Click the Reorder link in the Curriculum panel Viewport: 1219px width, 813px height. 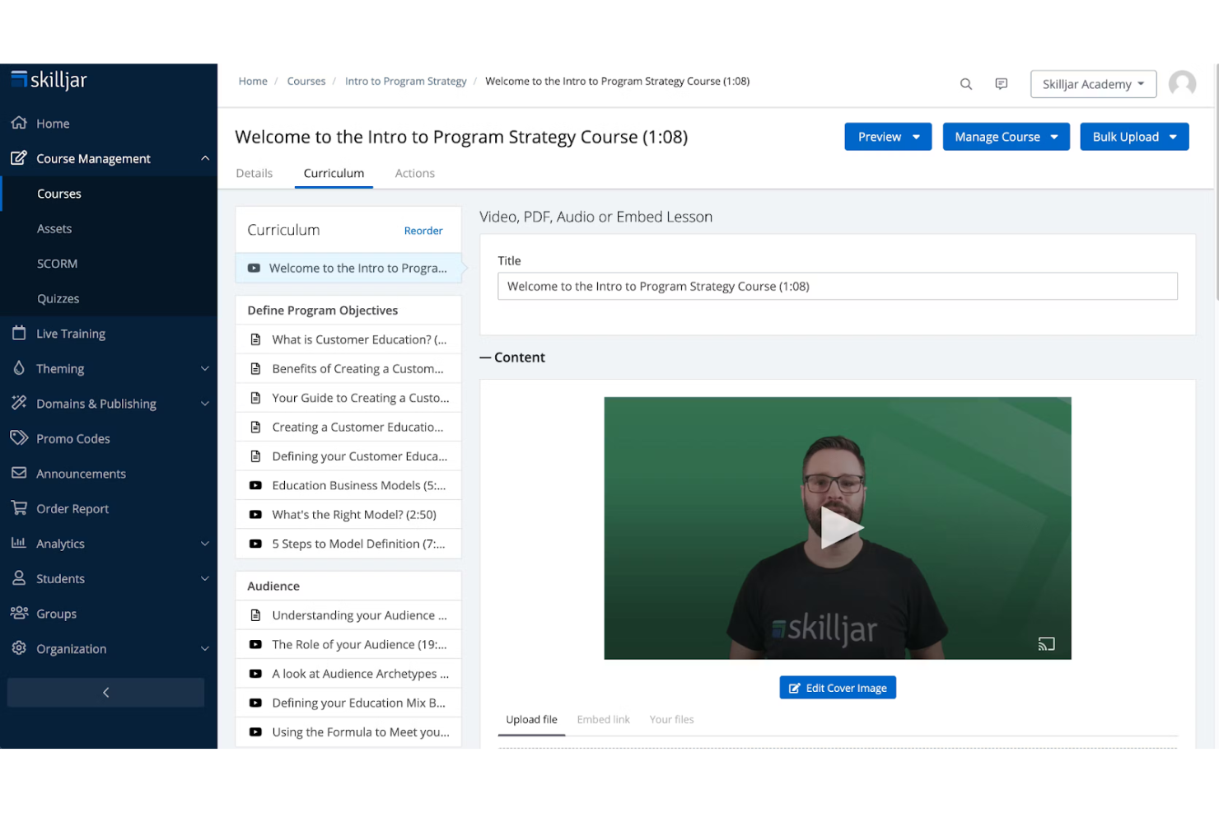[x=423, y=231]
